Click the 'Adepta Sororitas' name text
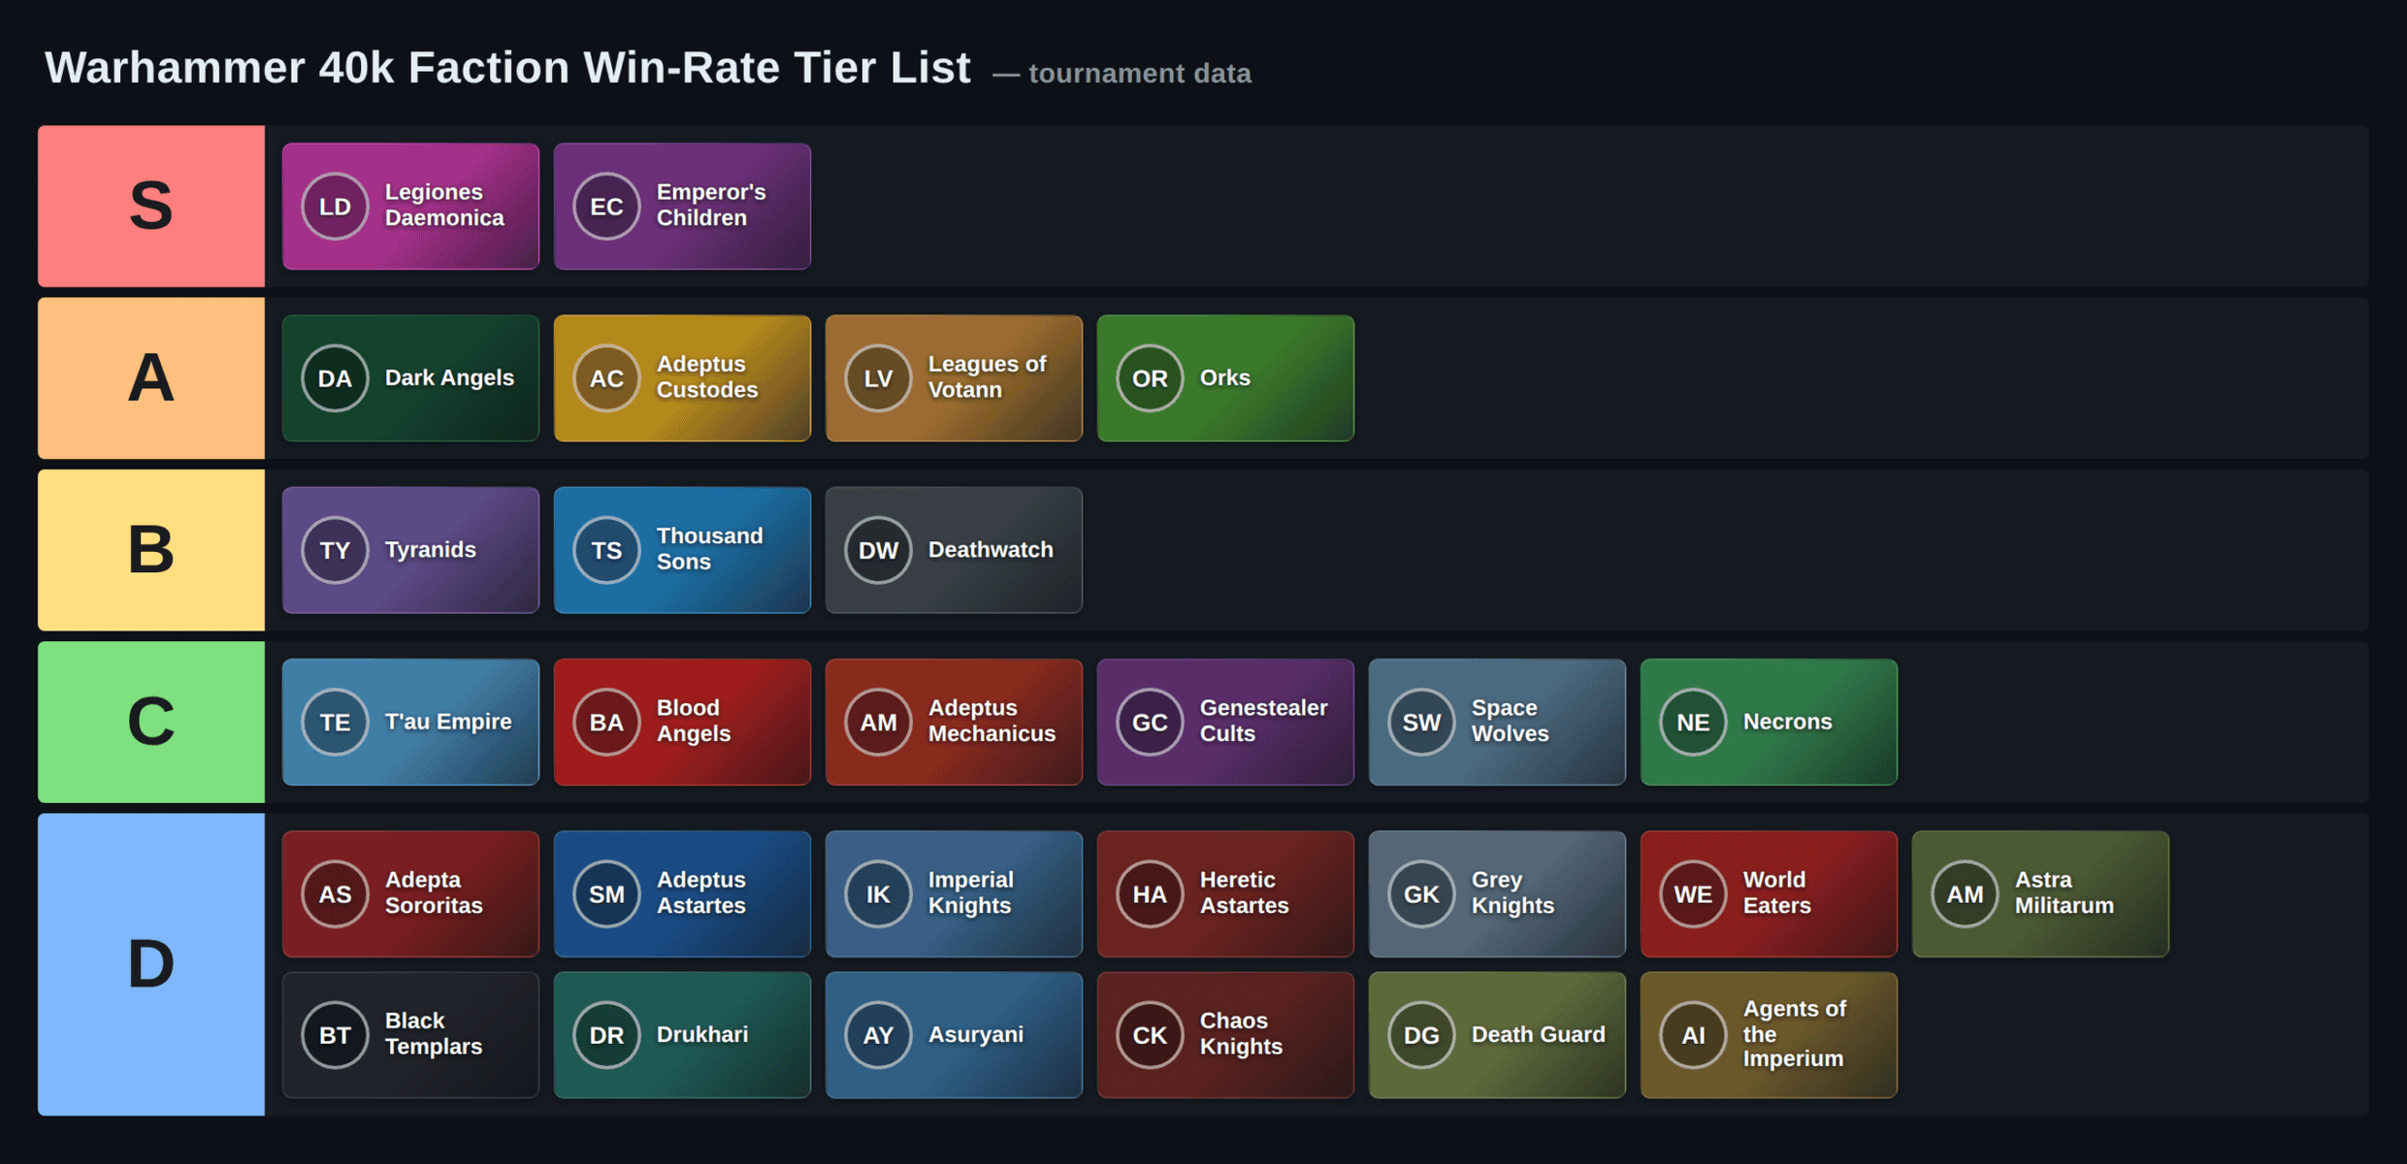Screen dimensions: 2407x1164 (434, 891)
